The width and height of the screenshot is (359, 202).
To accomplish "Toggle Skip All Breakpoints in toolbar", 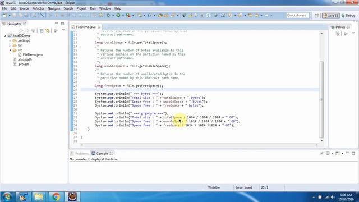I will click(x=42, y=15).
